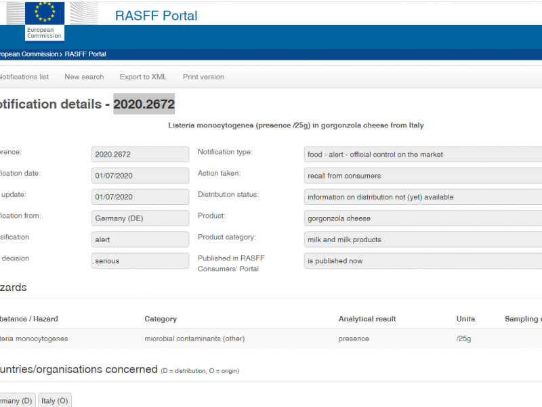The width and height of the screenshot is (542, 407).
Task: Open the RASFF Portal title link
Action: [x=156, y=16]
